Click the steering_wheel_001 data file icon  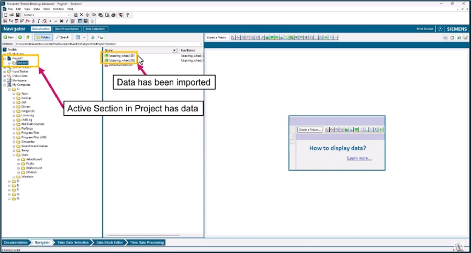coord(106,55)
